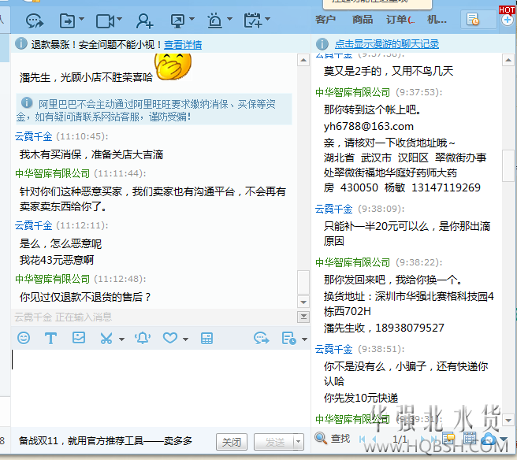This screenshot has height=460, width=517.
Task: Open the calculator icon in input toolbar
Action: (206, 338)
